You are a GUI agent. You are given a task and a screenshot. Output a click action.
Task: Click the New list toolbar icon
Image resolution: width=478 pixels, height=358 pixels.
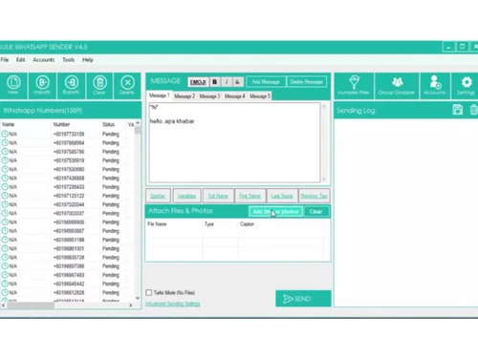click(x=13, y=85)
